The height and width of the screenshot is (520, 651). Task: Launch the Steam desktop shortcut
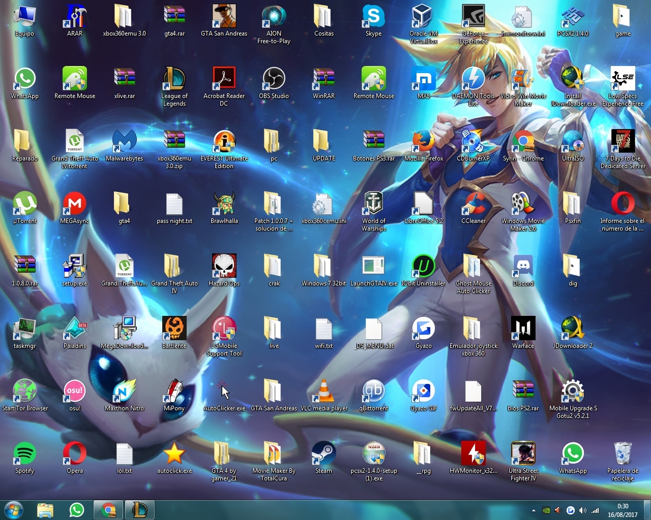pyautogui.click(x=323, y=453)
